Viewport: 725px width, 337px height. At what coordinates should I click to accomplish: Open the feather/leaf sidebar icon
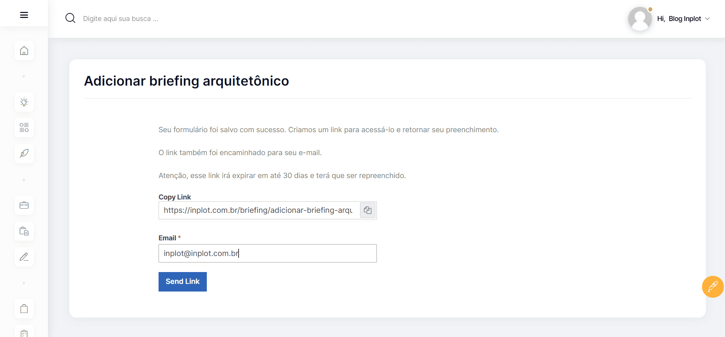point(24,154)
